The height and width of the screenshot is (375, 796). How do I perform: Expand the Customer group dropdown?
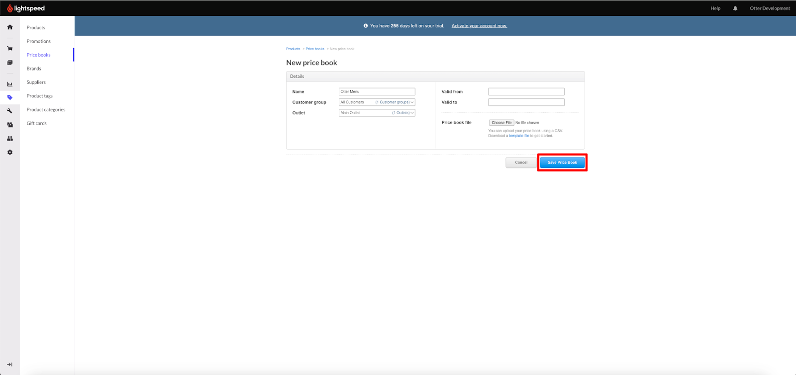pos(377,102)
